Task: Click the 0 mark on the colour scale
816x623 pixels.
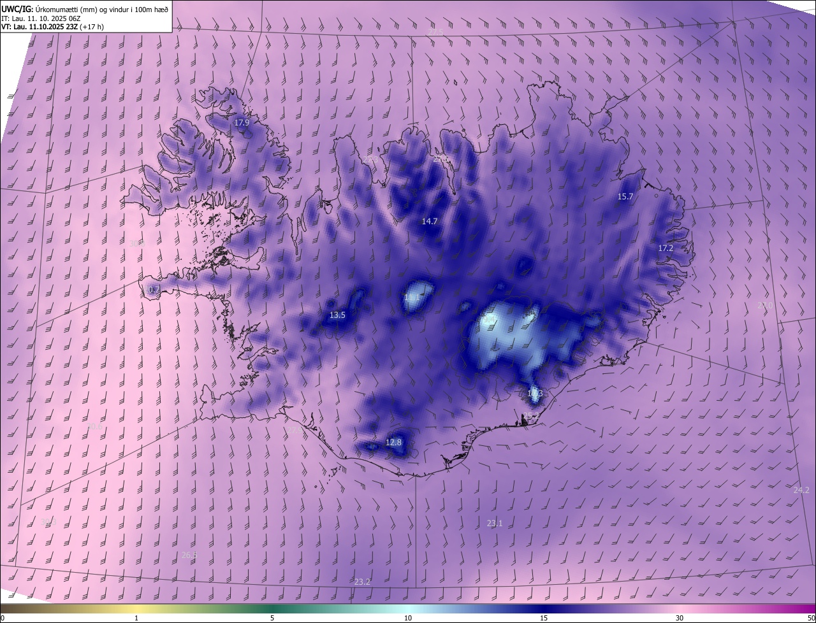Action: [3, 618]
